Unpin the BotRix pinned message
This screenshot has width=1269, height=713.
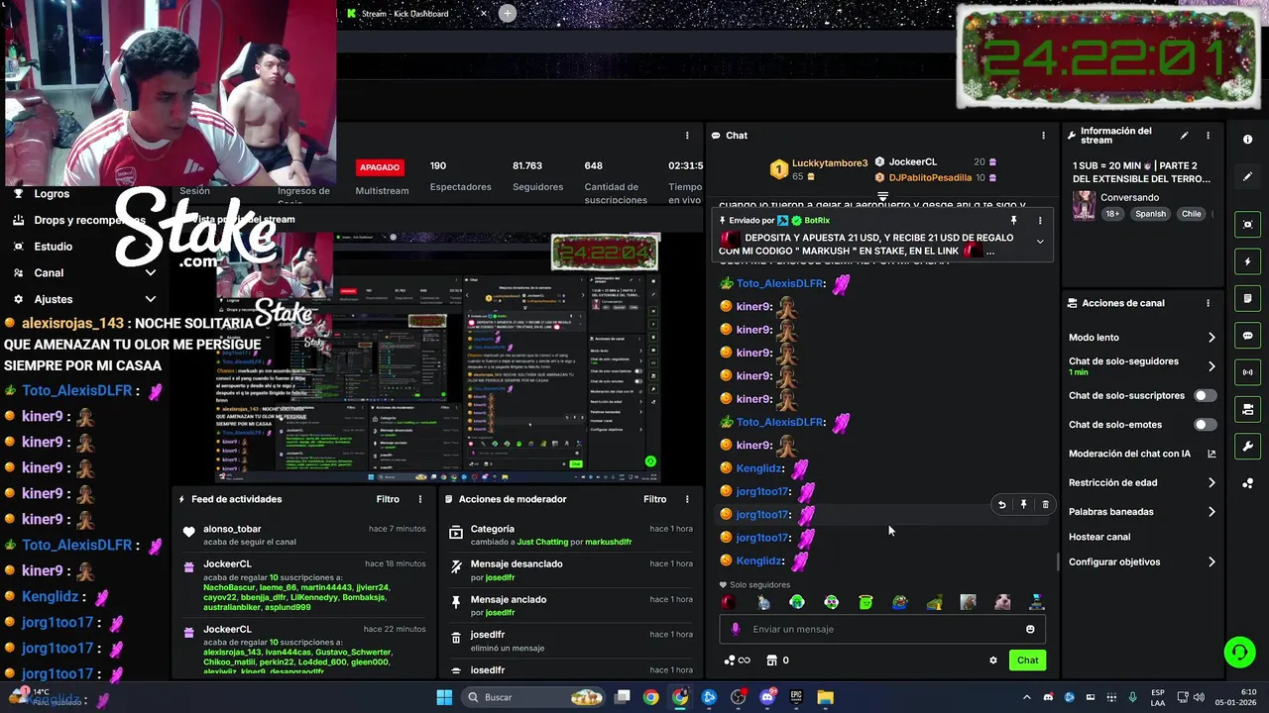1013,220
